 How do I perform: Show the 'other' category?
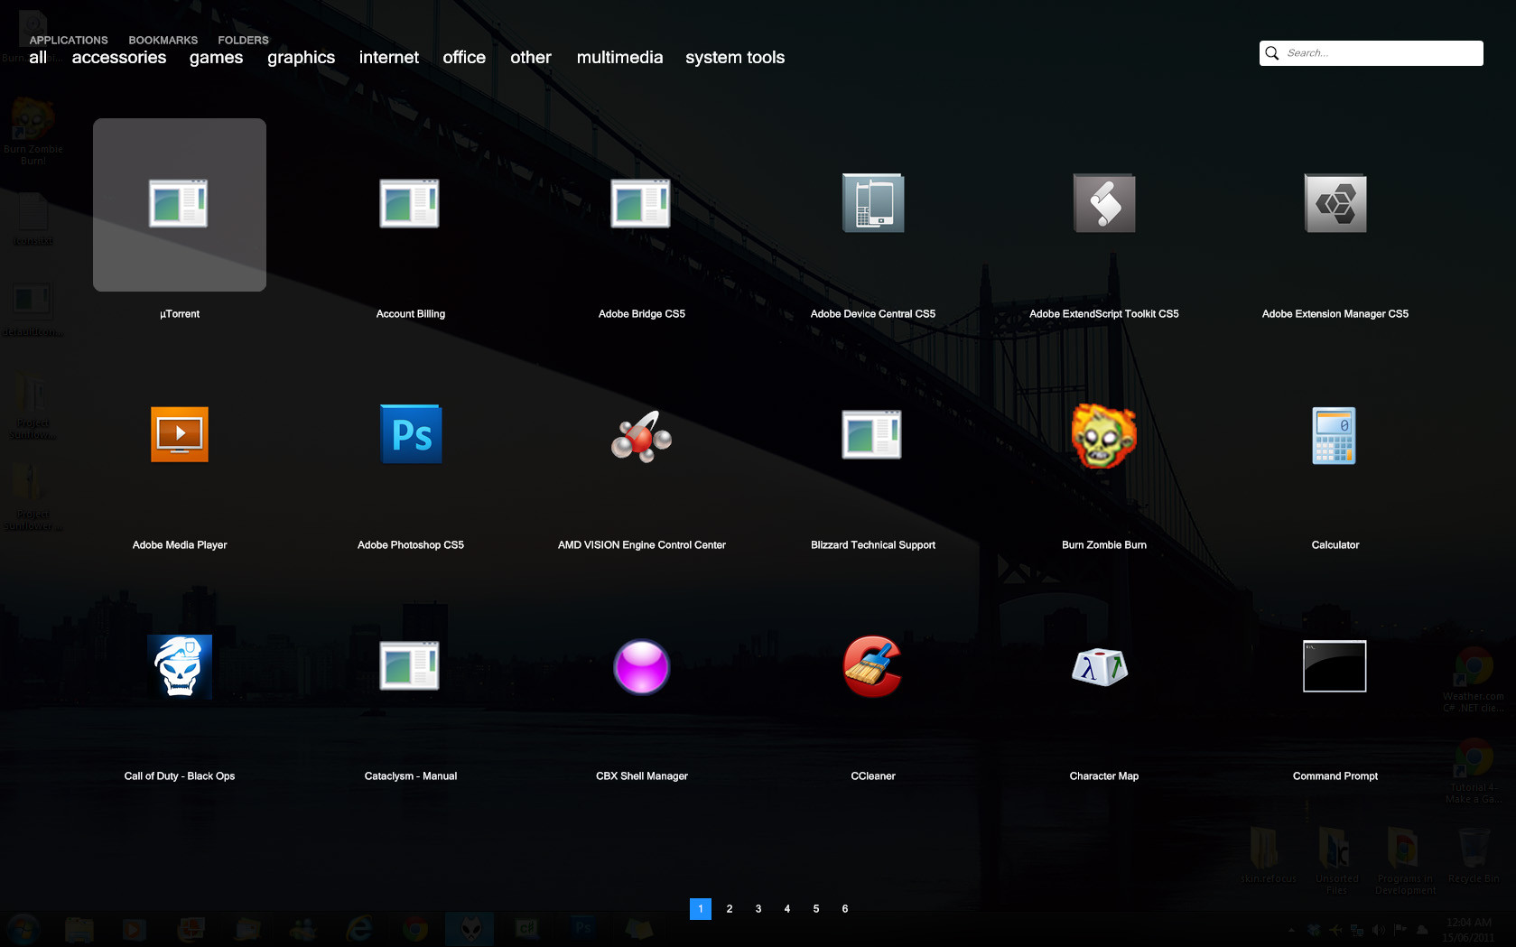coord(531,58)
